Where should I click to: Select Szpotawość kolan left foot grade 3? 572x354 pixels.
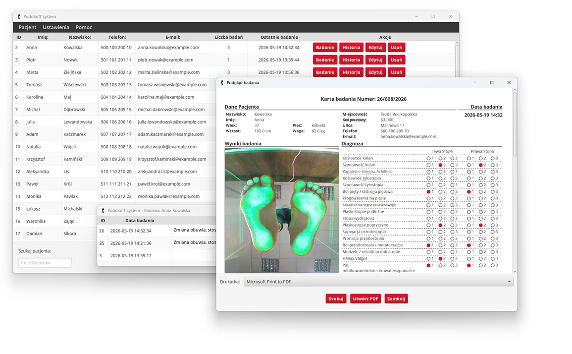click(452, 165)
